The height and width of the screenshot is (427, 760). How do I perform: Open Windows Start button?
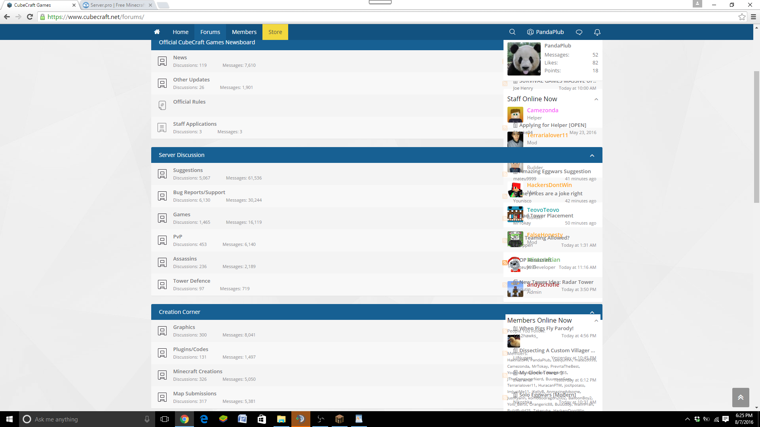[9, 419]
